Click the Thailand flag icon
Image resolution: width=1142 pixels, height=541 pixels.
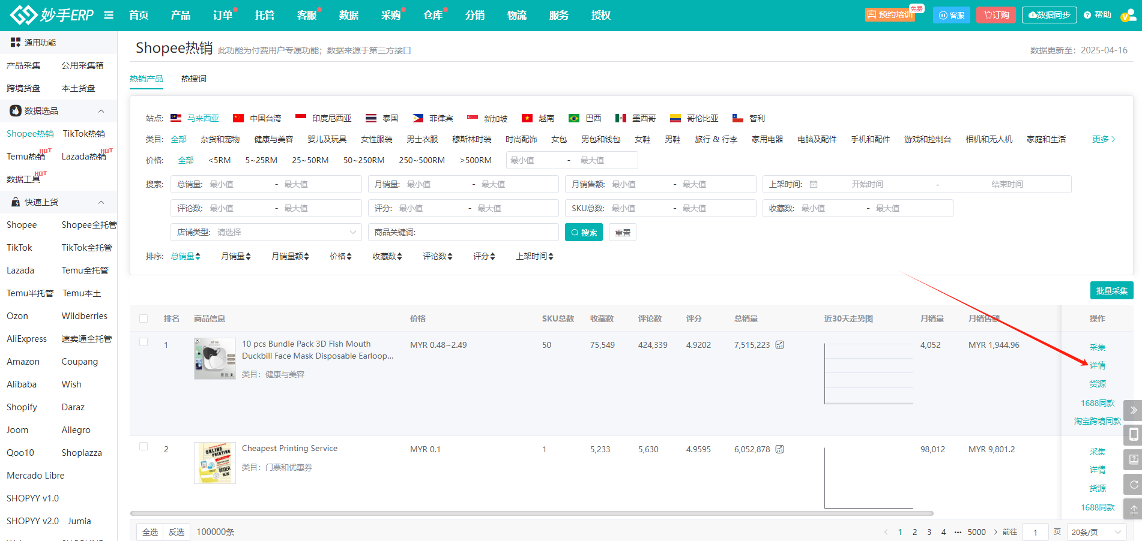(371, 118)
